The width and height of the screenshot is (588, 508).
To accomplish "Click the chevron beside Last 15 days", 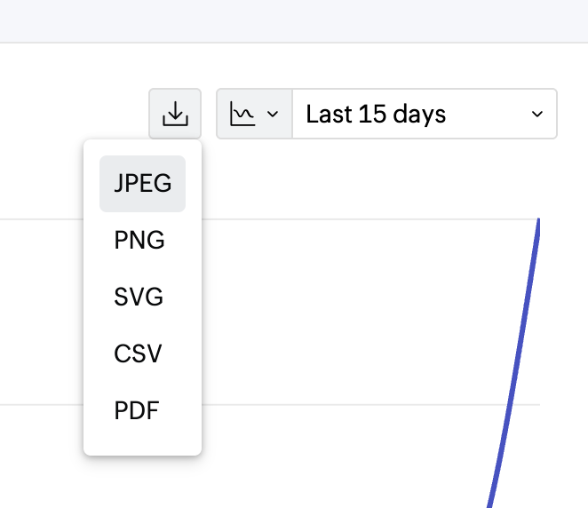I will coord(536,115).
